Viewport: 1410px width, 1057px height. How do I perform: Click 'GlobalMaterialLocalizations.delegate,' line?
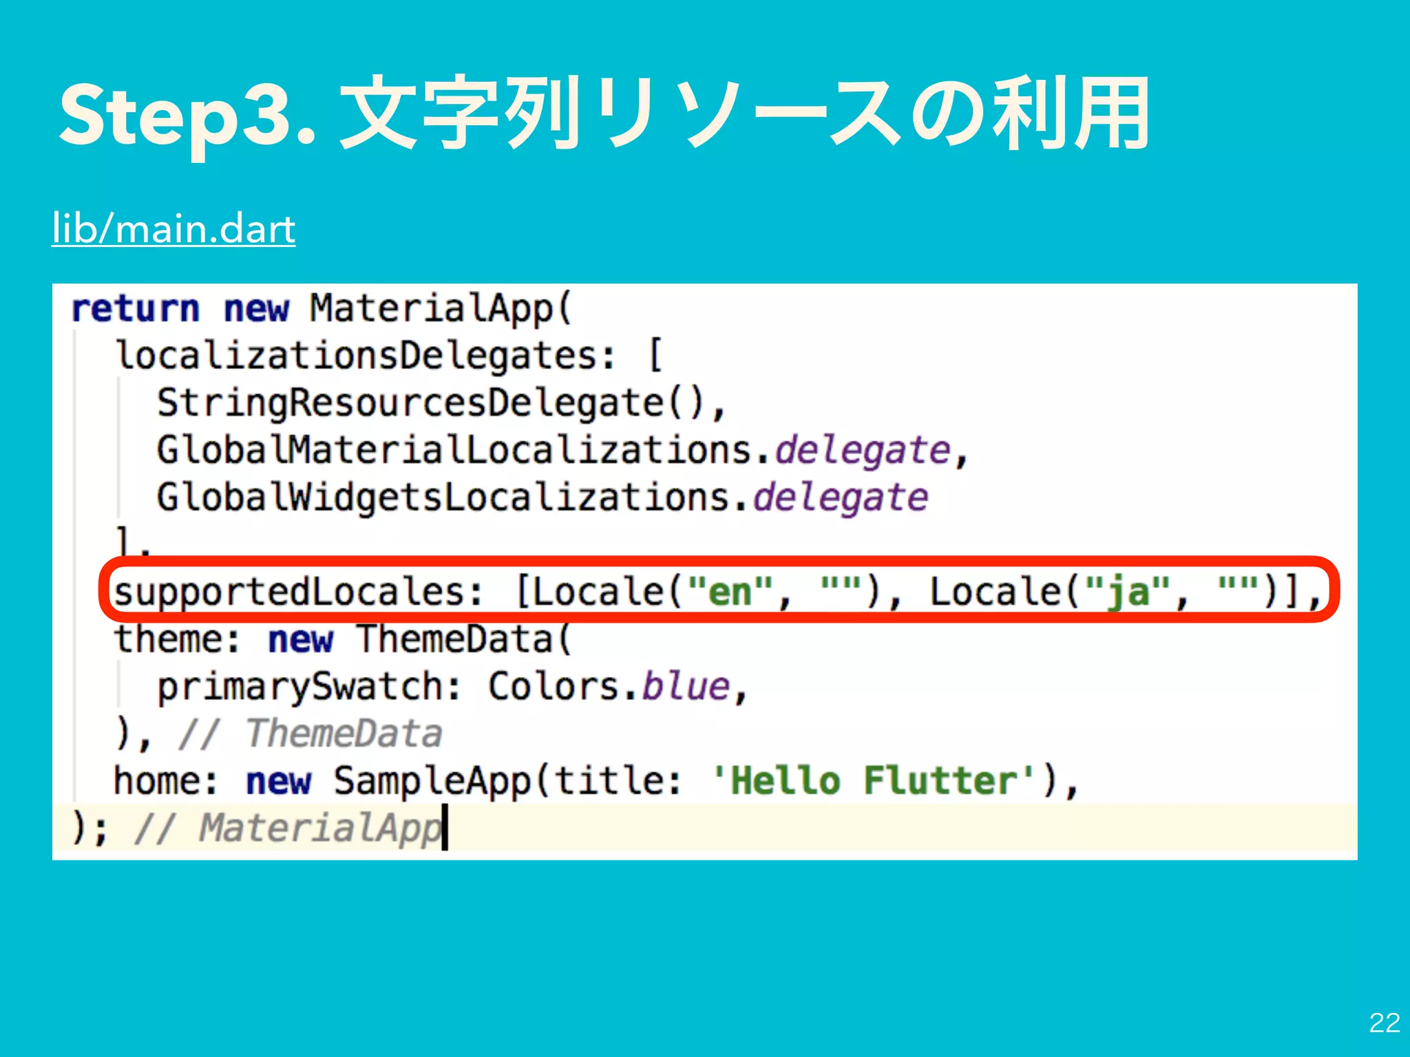point(562,451)
